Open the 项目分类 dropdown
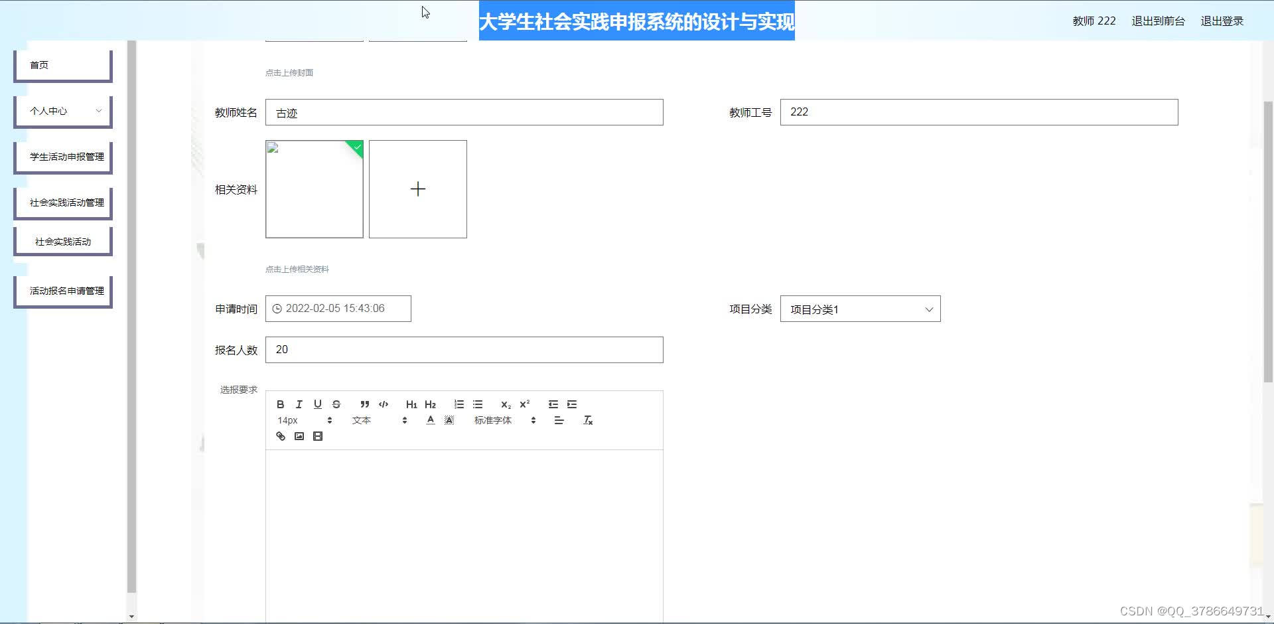The height and width of the screenshot is (624, 1274). click(860, 309)
